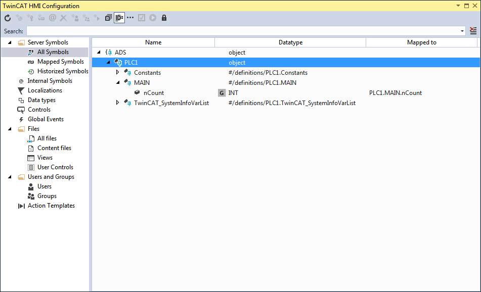Click the greyed-out new key (star and key) icon
The image size is (481, 292).
click(x=30, y=18)
